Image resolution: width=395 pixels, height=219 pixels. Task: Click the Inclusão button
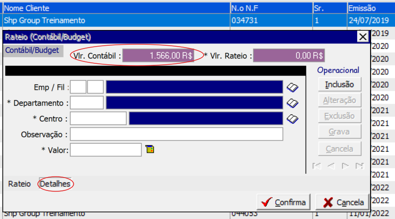(x=340, y=85)
